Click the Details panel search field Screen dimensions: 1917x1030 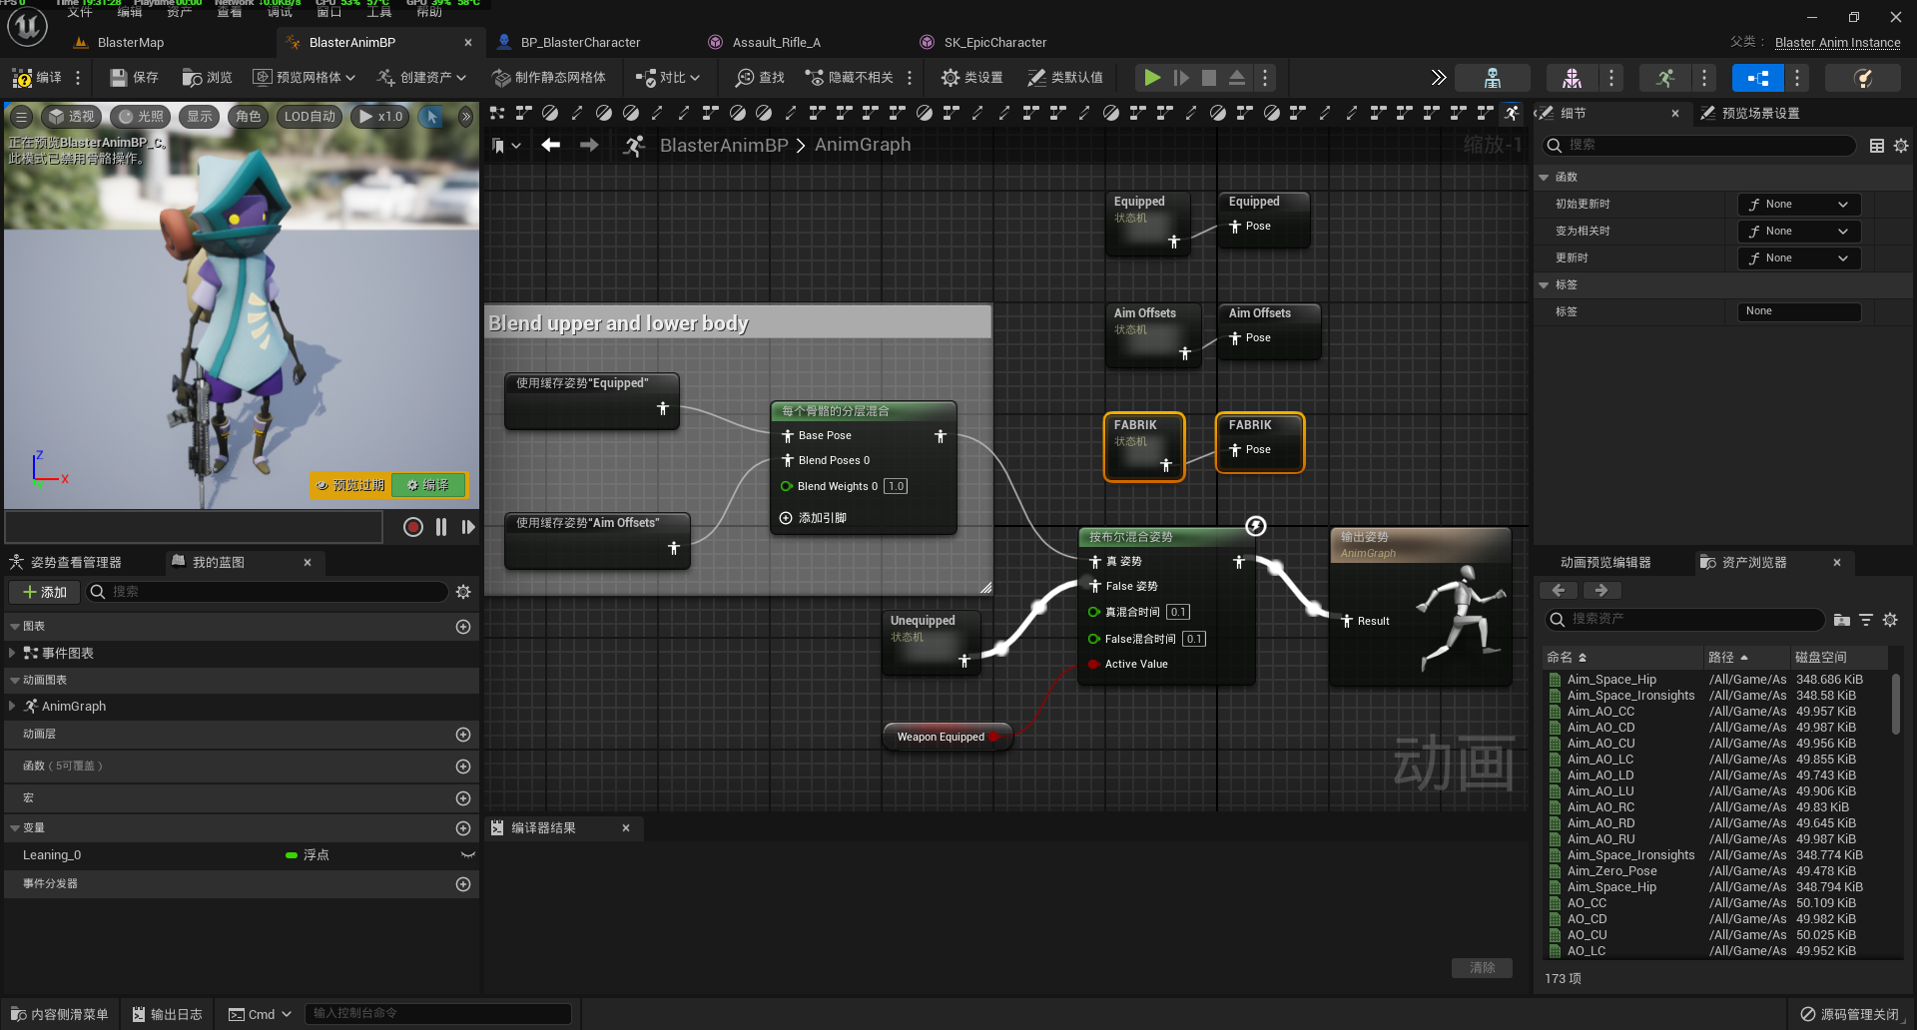coord(1700,146)
